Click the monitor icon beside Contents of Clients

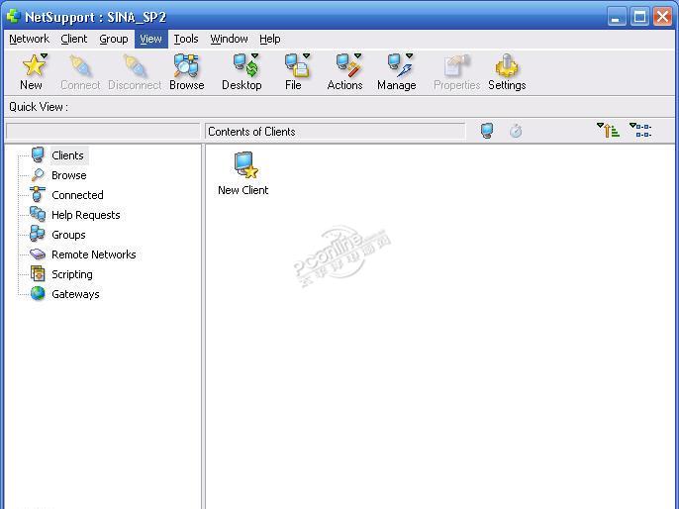[x=487, y=131]
